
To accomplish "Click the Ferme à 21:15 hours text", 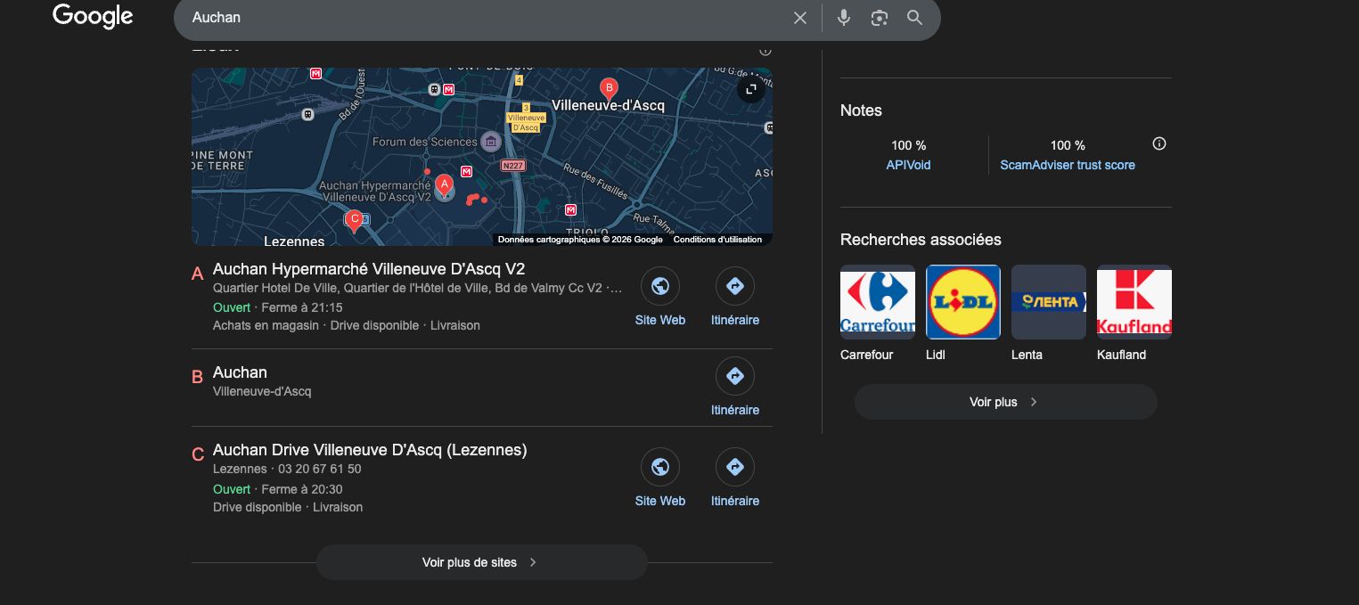I will [x=302, y=307].
